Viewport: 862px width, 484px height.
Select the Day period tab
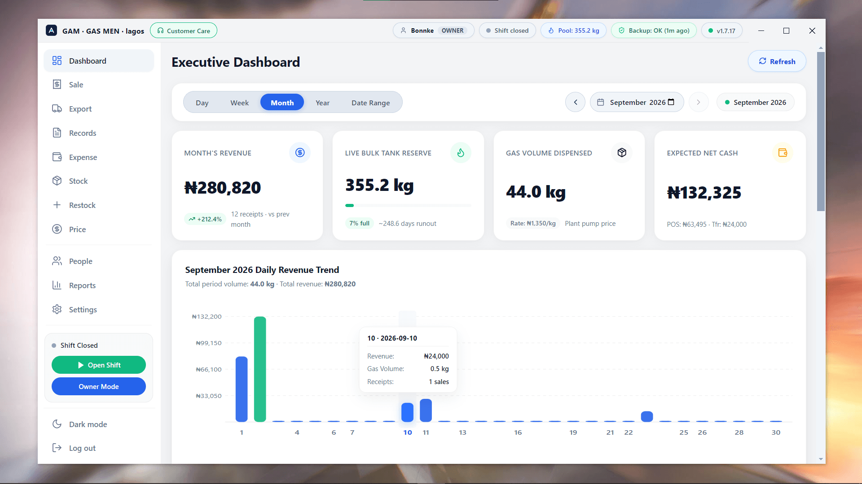tap(202, 103)
